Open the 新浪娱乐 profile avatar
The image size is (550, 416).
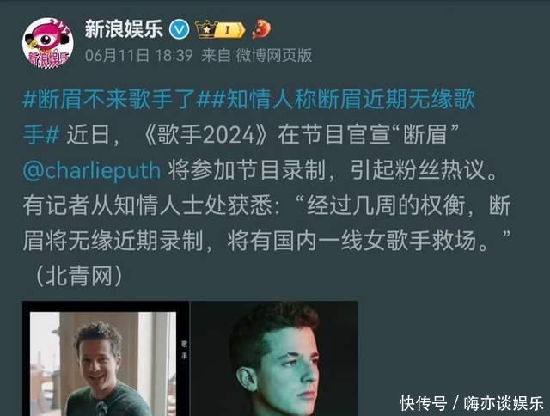coord(48,43)
